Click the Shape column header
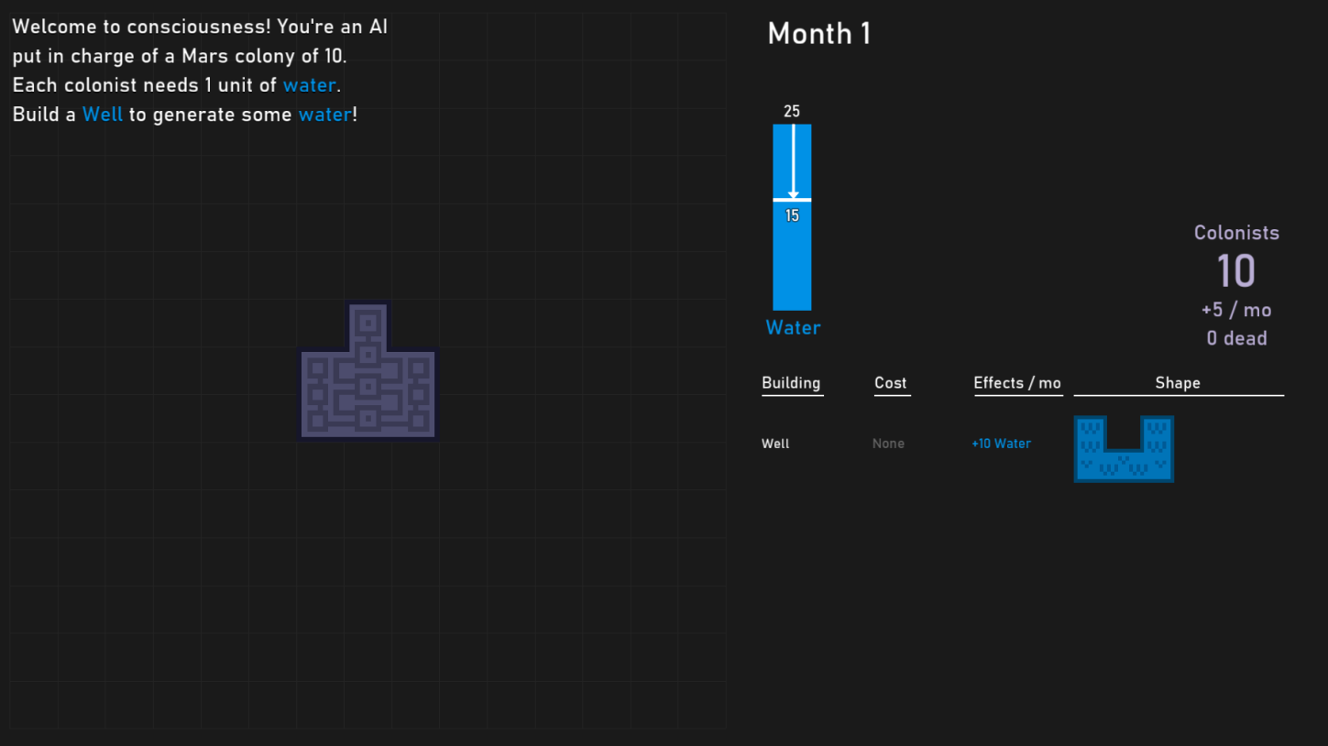This screenshot has height=746, width=1328. [1178, 383]
